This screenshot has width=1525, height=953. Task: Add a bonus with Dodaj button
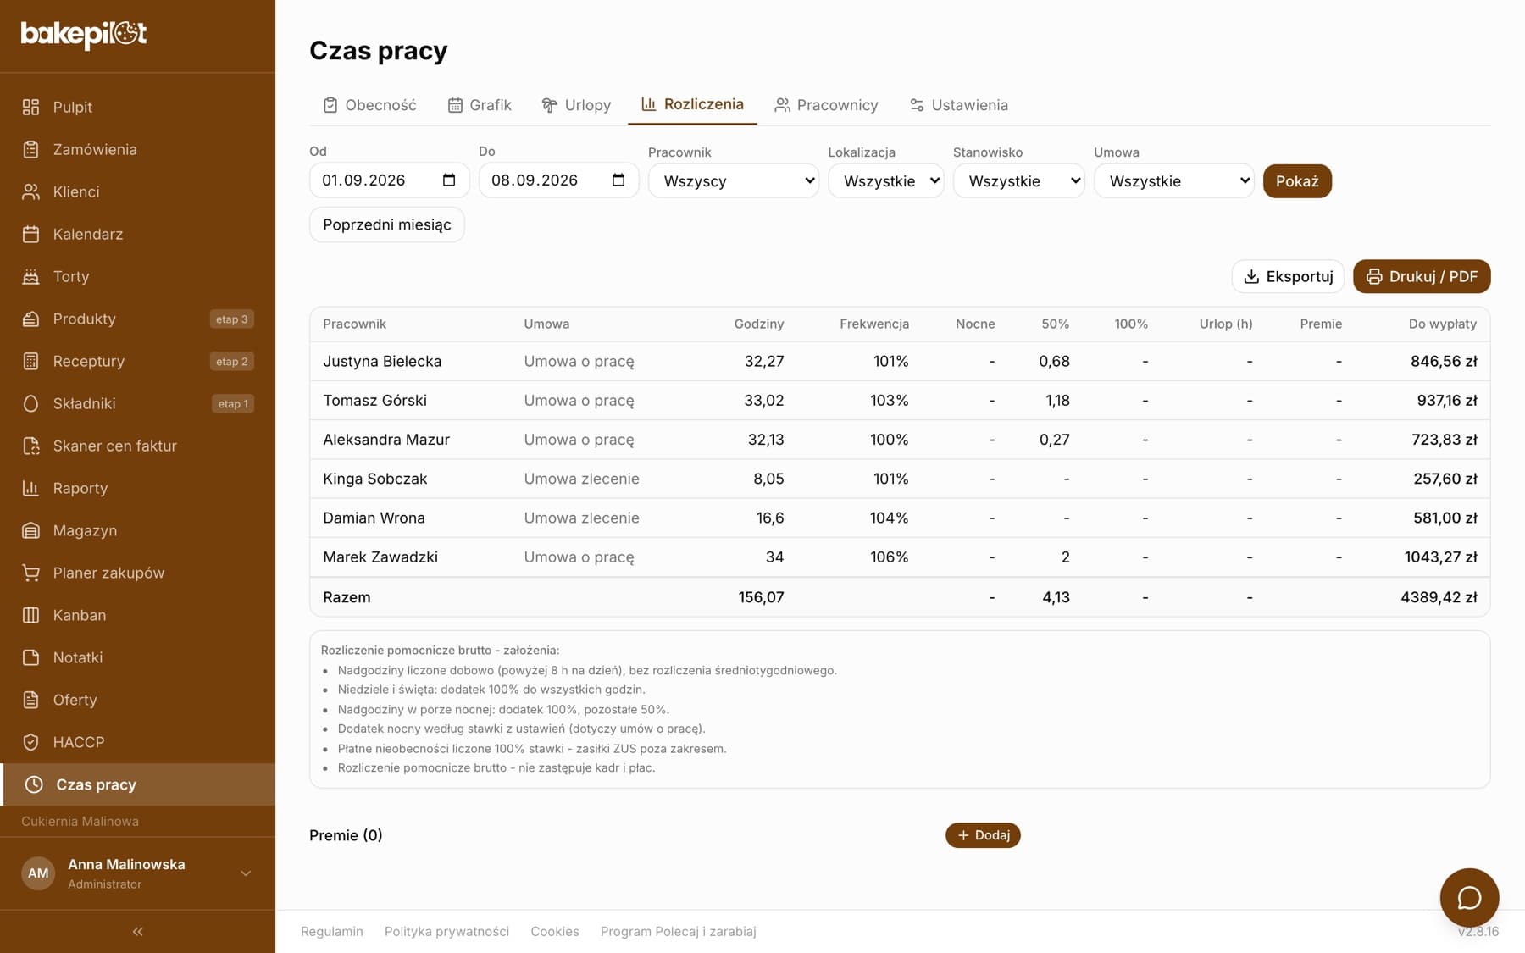[x=983, y=835]
